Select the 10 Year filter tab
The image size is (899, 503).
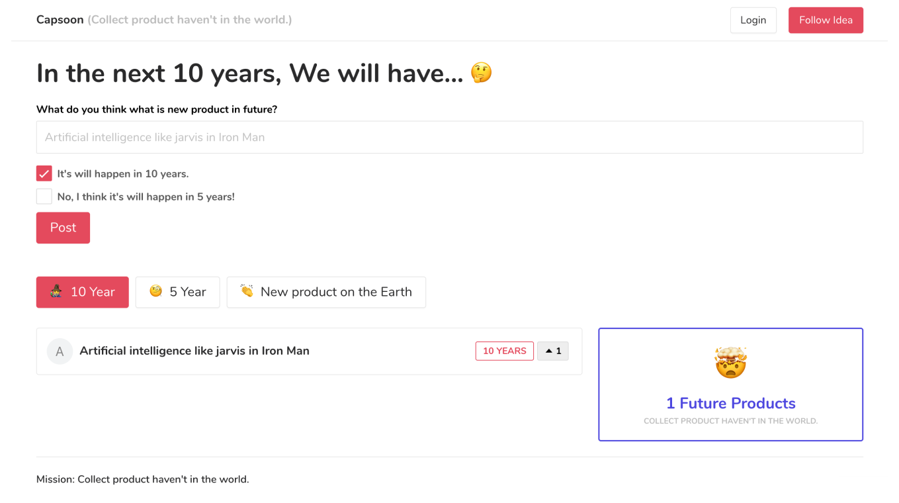83,292
